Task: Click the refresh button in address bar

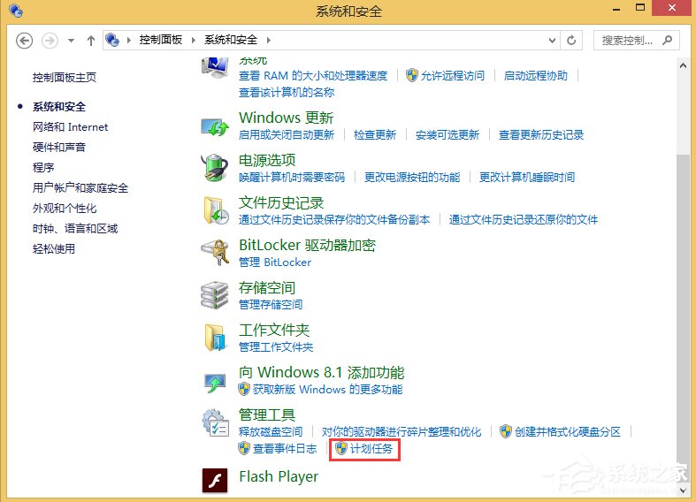Action: pos(572,41)
